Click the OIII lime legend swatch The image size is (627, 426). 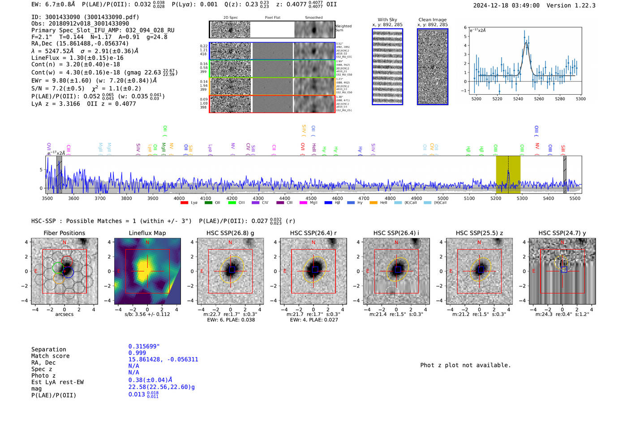pyautogui.click(x=232, y=203)
